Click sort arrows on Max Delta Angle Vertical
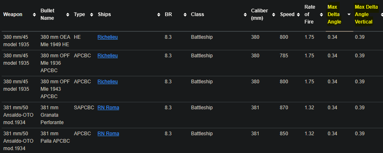This screenshot has height=153, width=383. [382, 15]
